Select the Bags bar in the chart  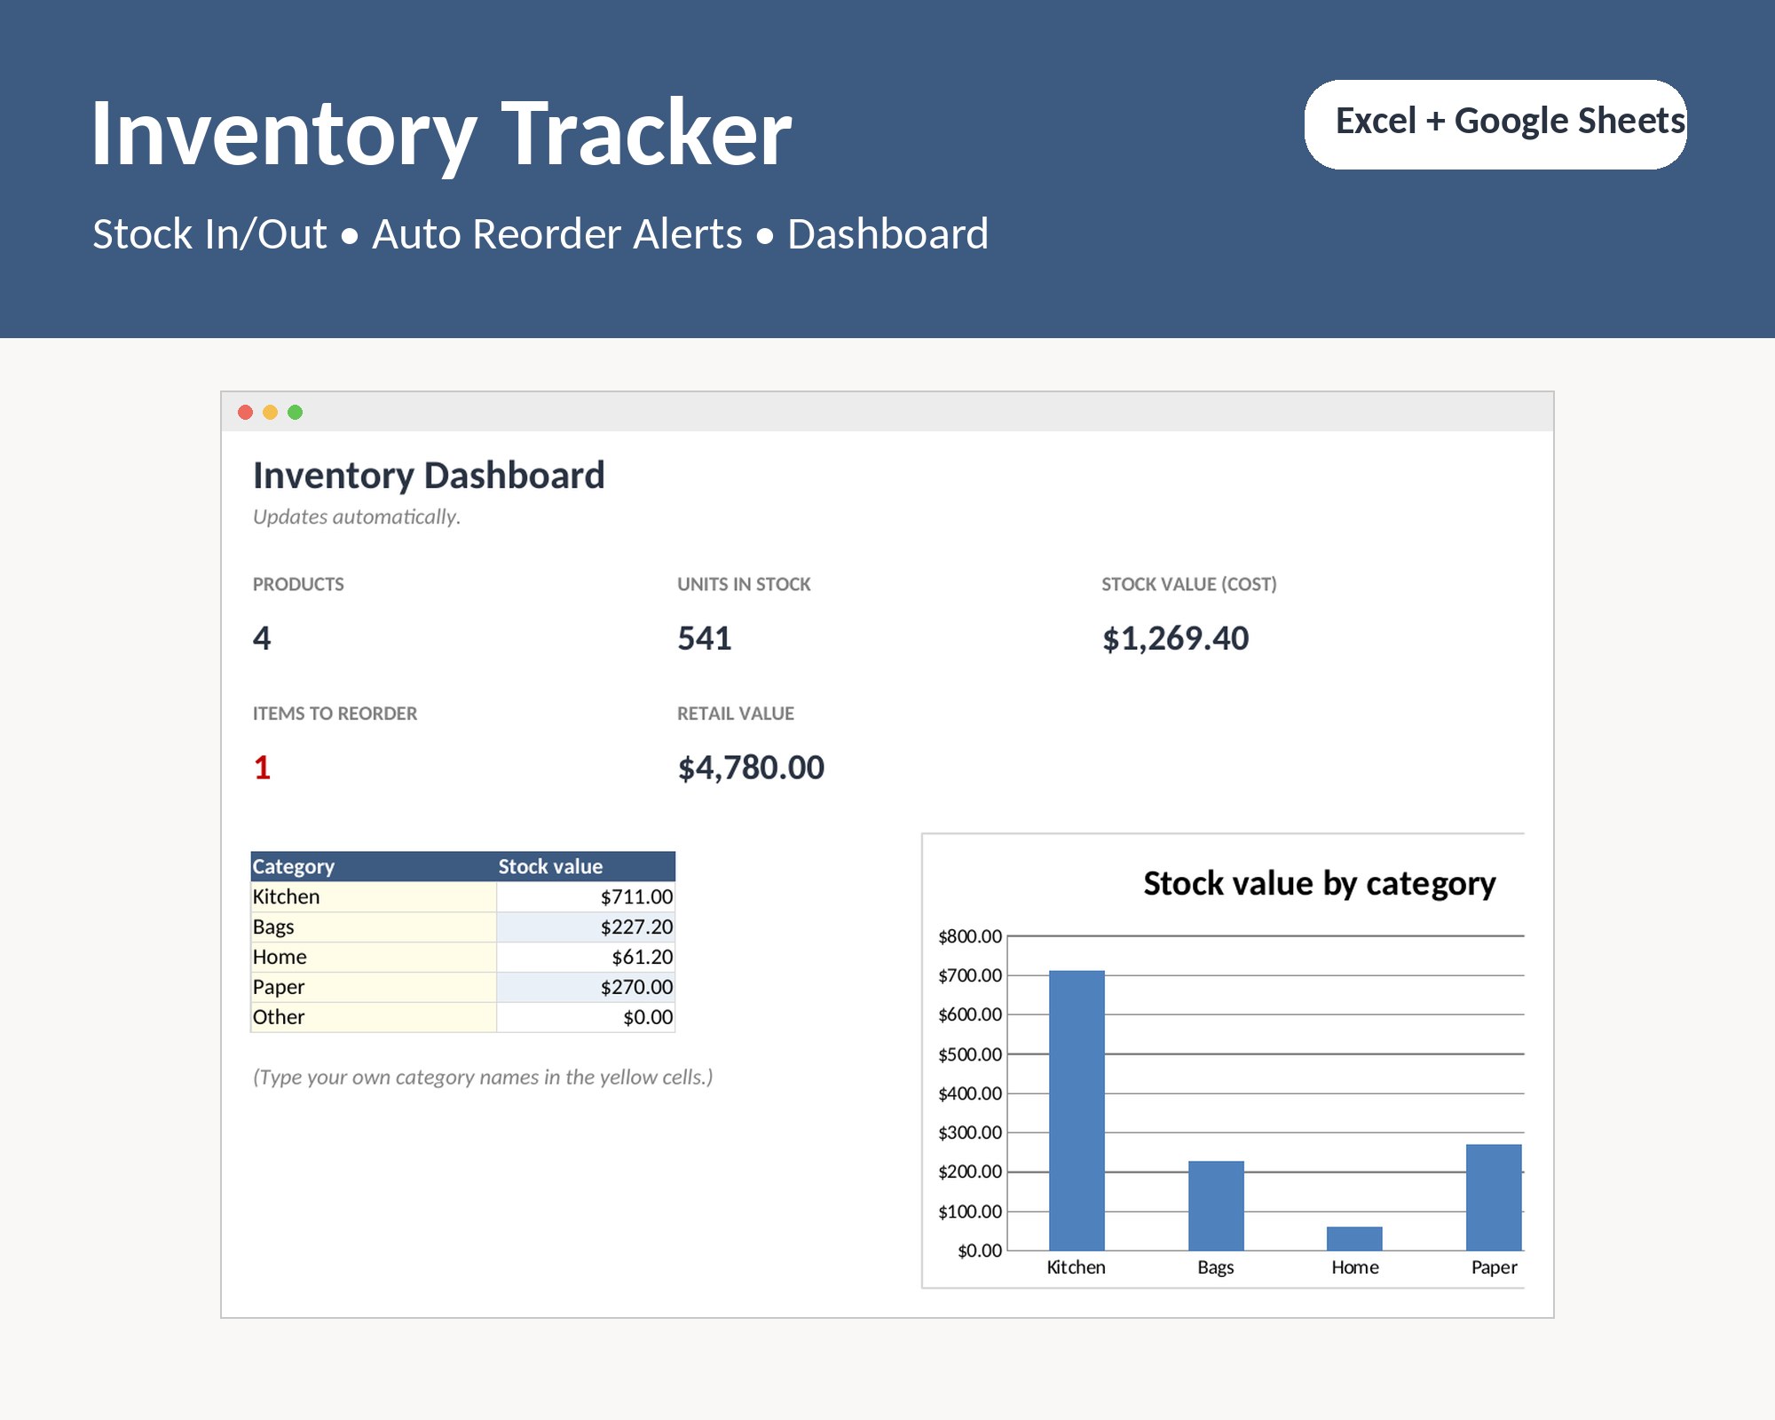[1216, 1205]
